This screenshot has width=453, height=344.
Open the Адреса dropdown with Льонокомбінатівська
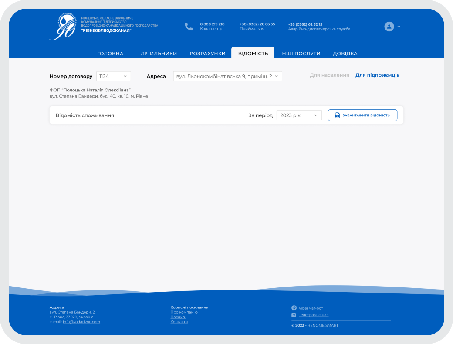click(x=228, y=76)
